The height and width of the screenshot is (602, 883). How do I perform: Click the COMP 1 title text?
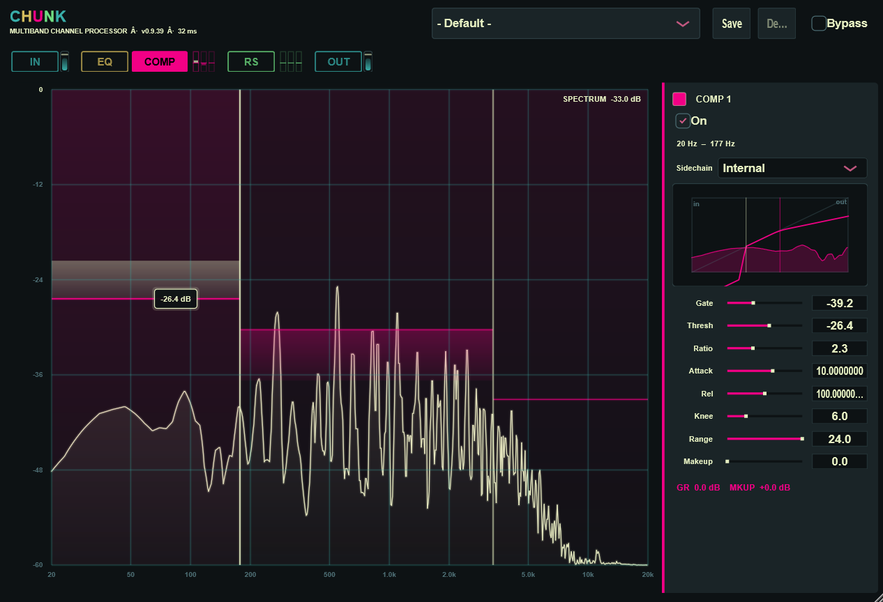714,99
